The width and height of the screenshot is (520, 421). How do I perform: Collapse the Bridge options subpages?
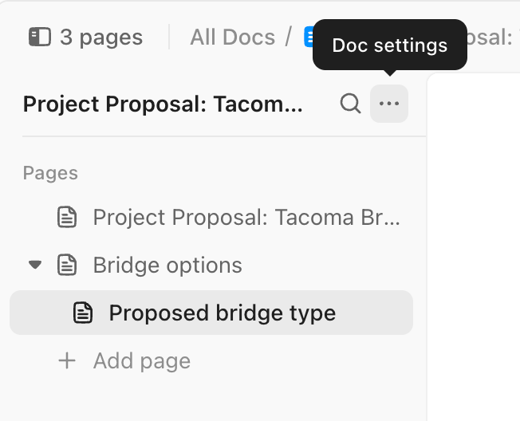click(34, 265)
